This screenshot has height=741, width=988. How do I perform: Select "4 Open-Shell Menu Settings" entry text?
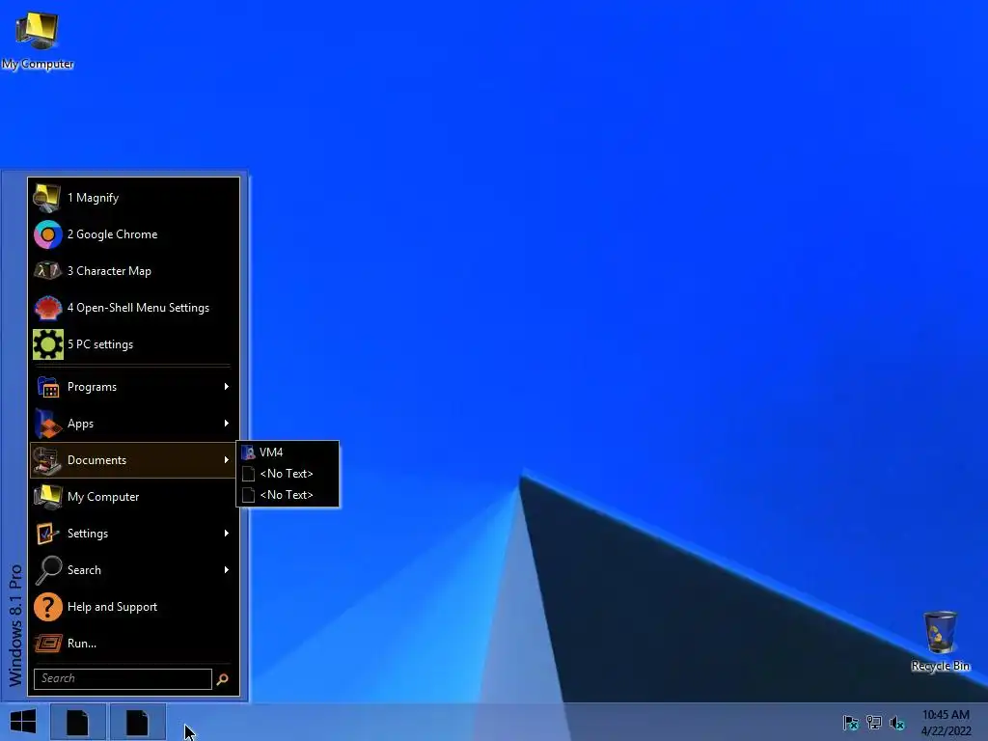(138, 308)
